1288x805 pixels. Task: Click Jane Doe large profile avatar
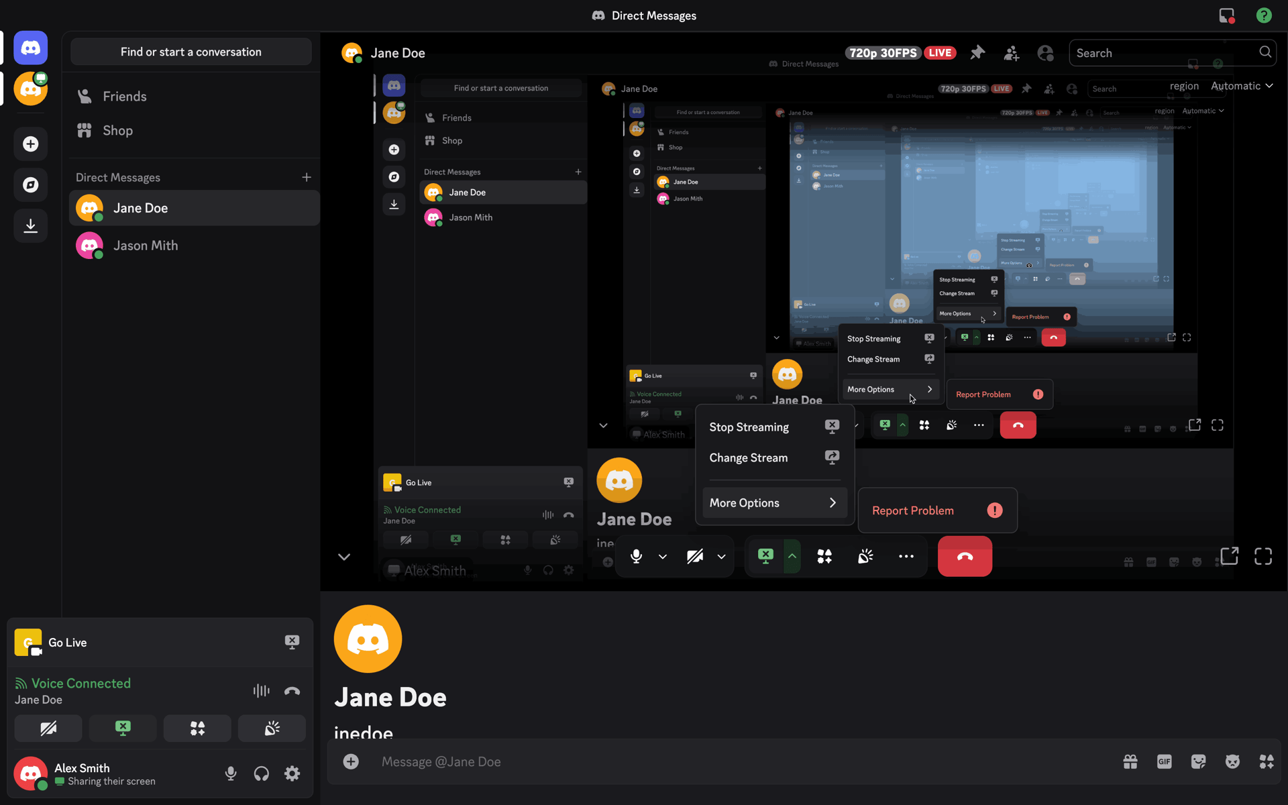click(368, 639)
